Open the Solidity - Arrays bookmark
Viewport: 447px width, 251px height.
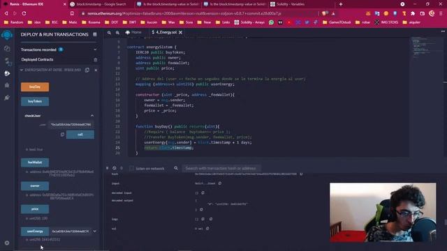(249, 22)
